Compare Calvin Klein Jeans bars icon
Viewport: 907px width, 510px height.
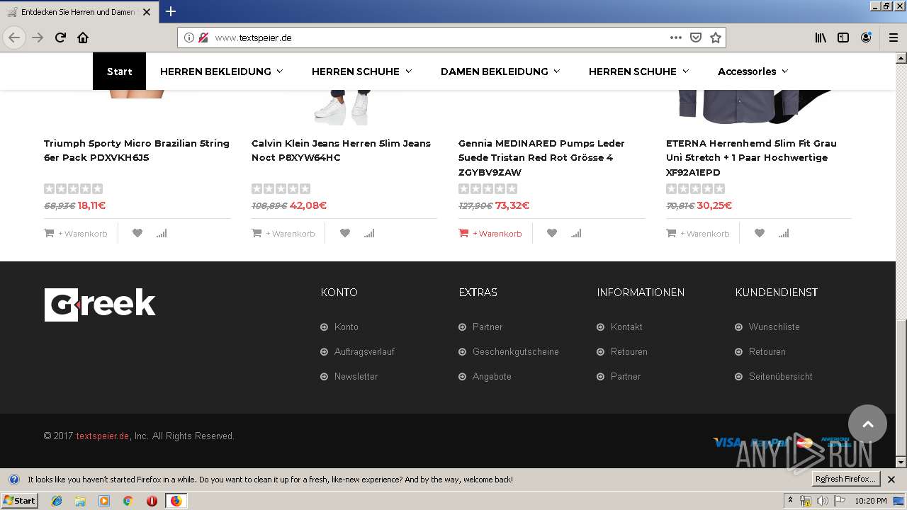pyautogui.click(x=369, y=233)
